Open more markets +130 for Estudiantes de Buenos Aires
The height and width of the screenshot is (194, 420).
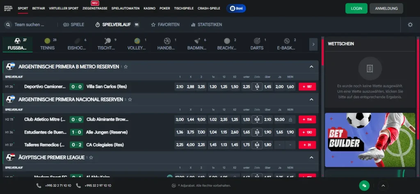[307, 132]
